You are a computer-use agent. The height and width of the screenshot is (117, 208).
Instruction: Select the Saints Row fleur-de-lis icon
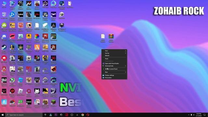45,4
